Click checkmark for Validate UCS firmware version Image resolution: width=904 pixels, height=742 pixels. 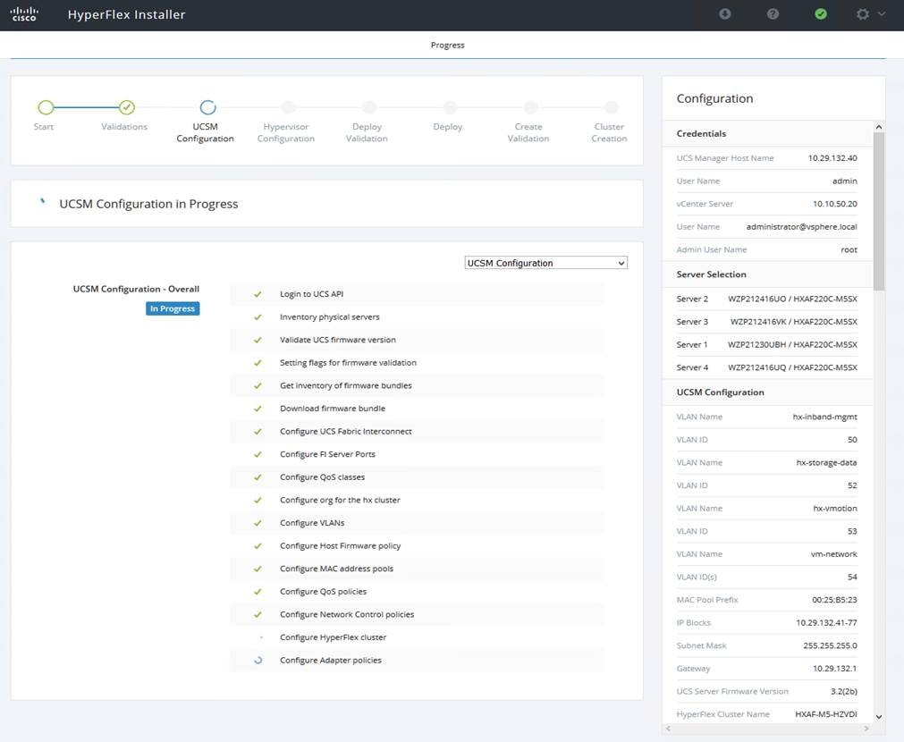[x=258, y=340]
